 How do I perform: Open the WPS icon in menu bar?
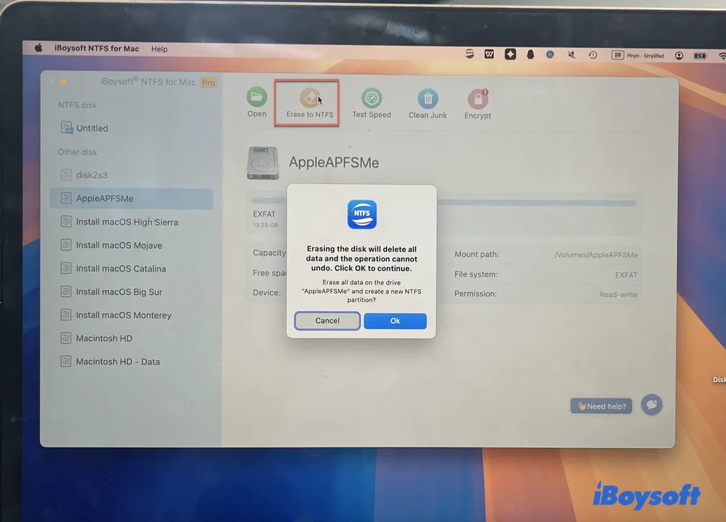click(489, 54)
